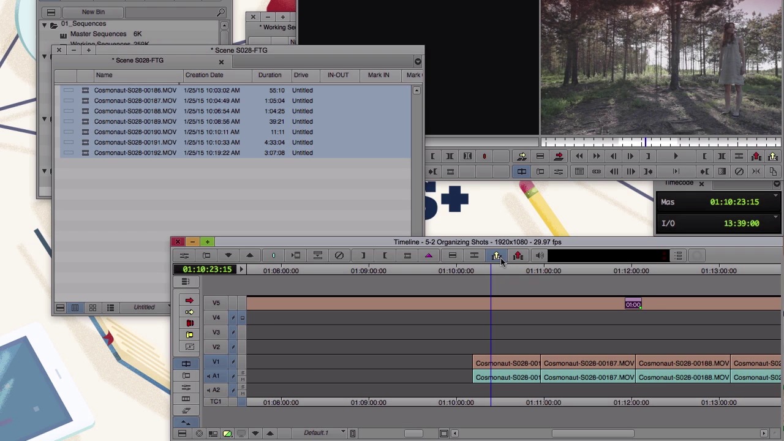Click the Mark IN bracket in timeline toolbar

(x=363, y=256)
